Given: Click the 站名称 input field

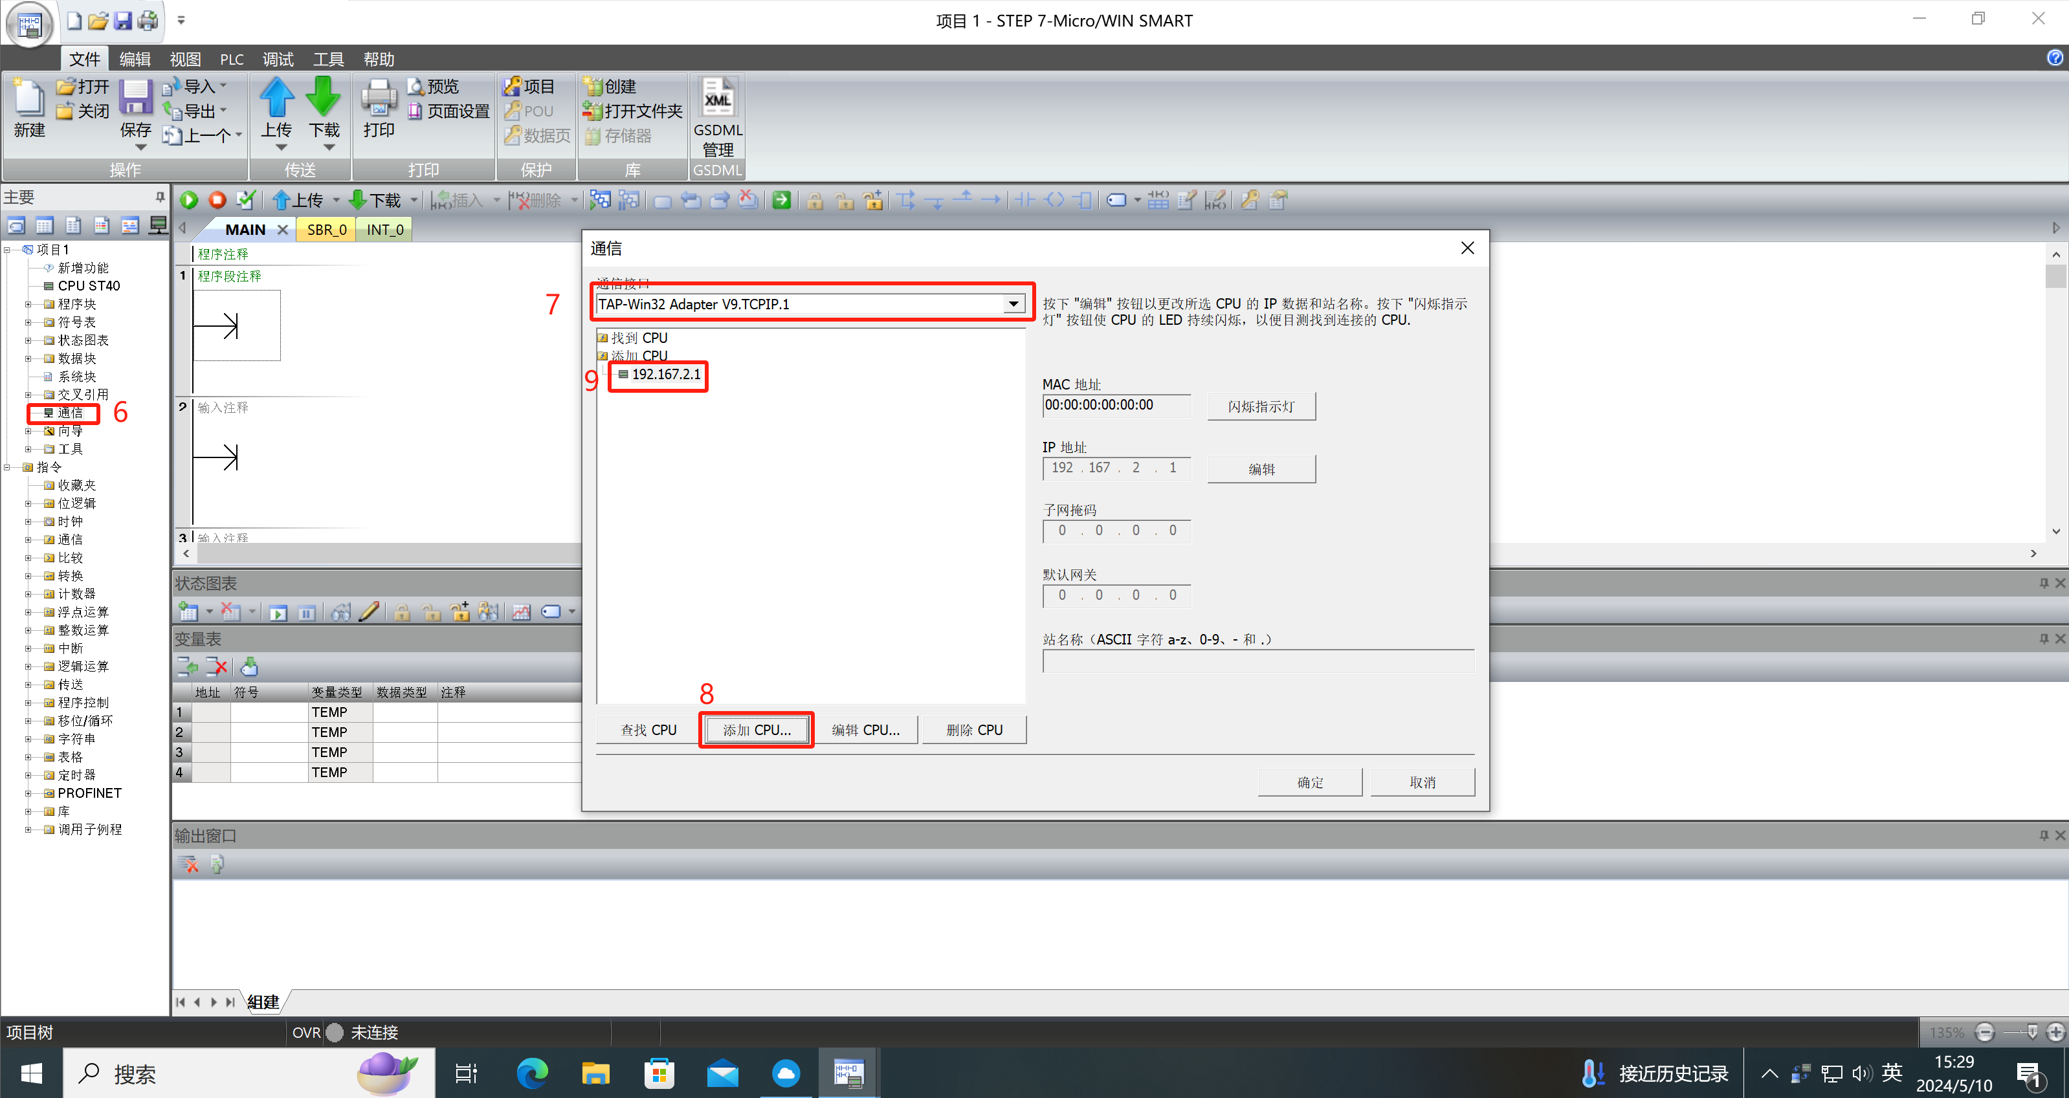Looking at the screenshot, I should tap(1258, 662).
